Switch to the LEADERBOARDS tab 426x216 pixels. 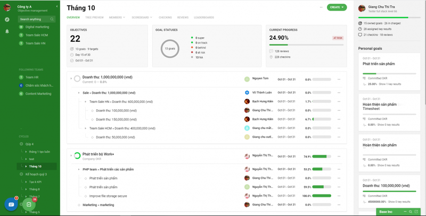pos(204,18)
